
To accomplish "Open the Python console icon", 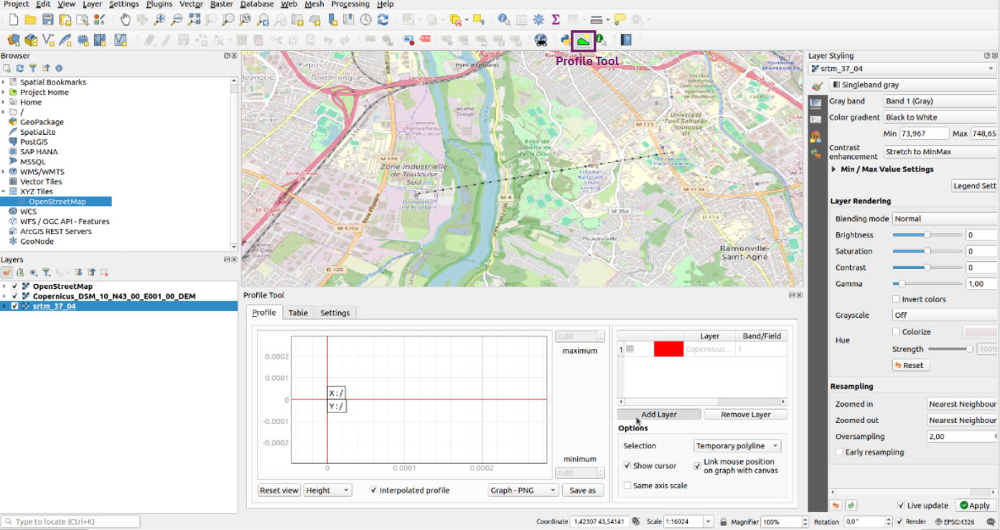I will pyautogui.click(x=566, y=40).
